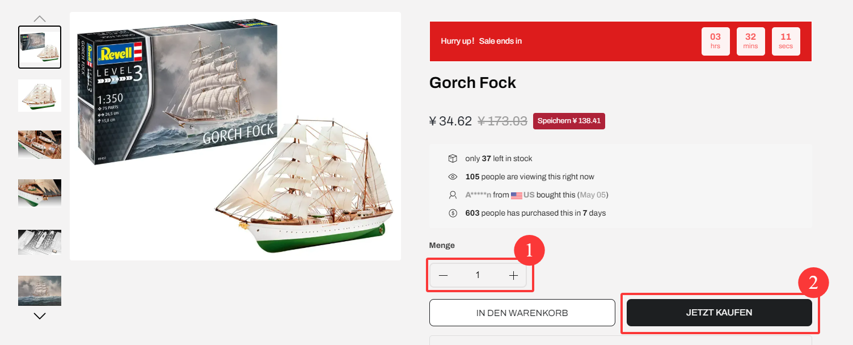Decrease quantity with the minus button
This screenshot has width=853, height=345.
click(444, 276)
